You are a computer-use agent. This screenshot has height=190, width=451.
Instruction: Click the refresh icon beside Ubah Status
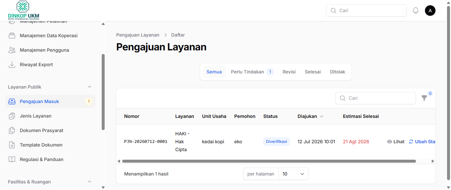coord(411,142)
